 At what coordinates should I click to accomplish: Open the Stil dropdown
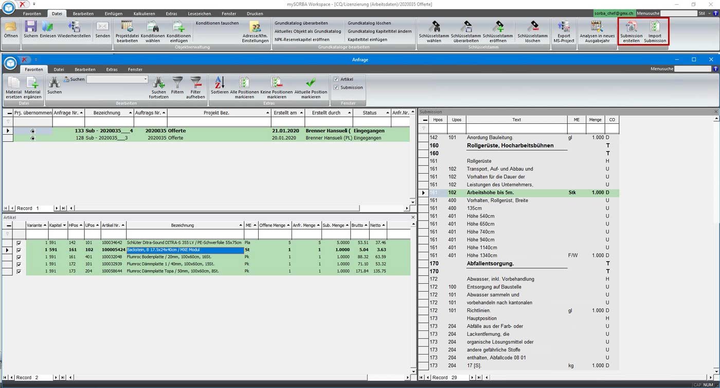coord(706,13)
